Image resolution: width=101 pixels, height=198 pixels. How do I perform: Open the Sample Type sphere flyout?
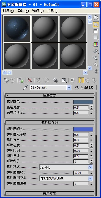[96, 18]
